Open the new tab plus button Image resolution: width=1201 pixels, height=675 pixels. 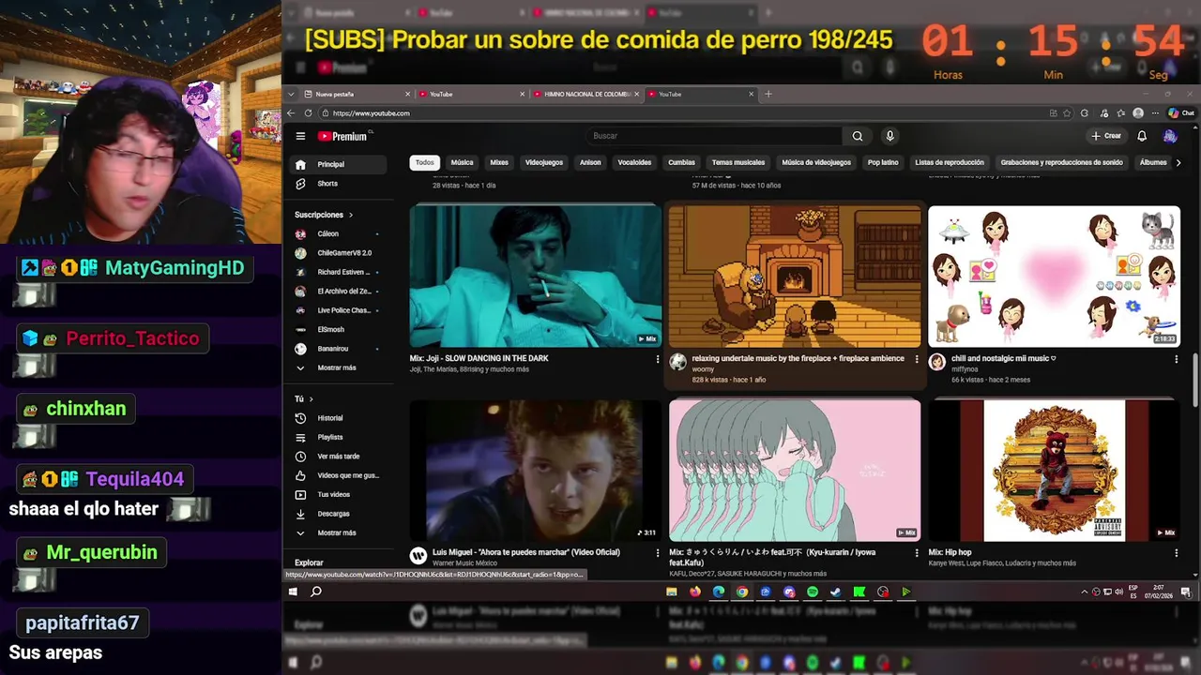click(768, 94)
